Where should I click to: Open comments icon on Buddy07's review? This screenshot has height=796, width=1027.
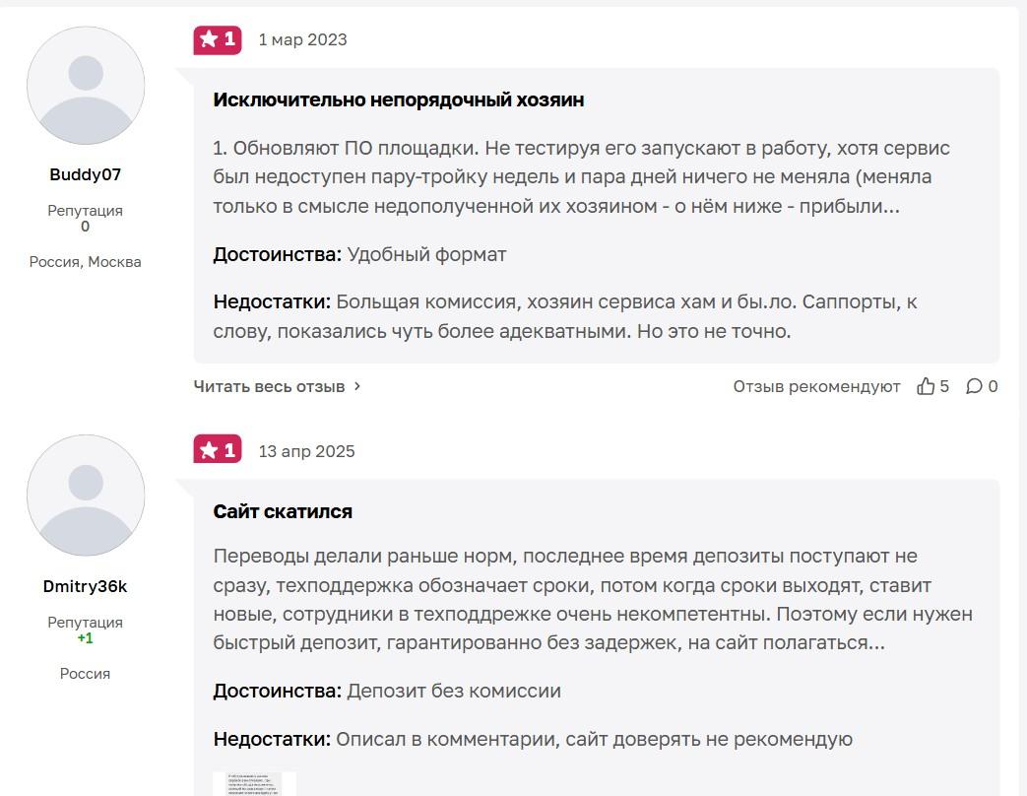(x=974, y=386)
